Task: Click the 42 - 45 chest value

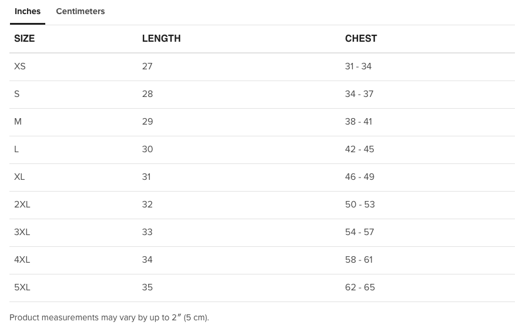Action: 360,149
